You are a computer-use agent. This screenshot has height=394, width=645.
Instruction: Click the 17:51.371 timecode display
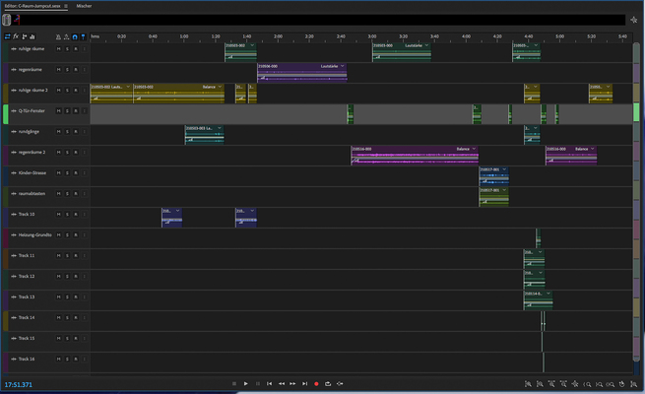(x=19, y=383)
